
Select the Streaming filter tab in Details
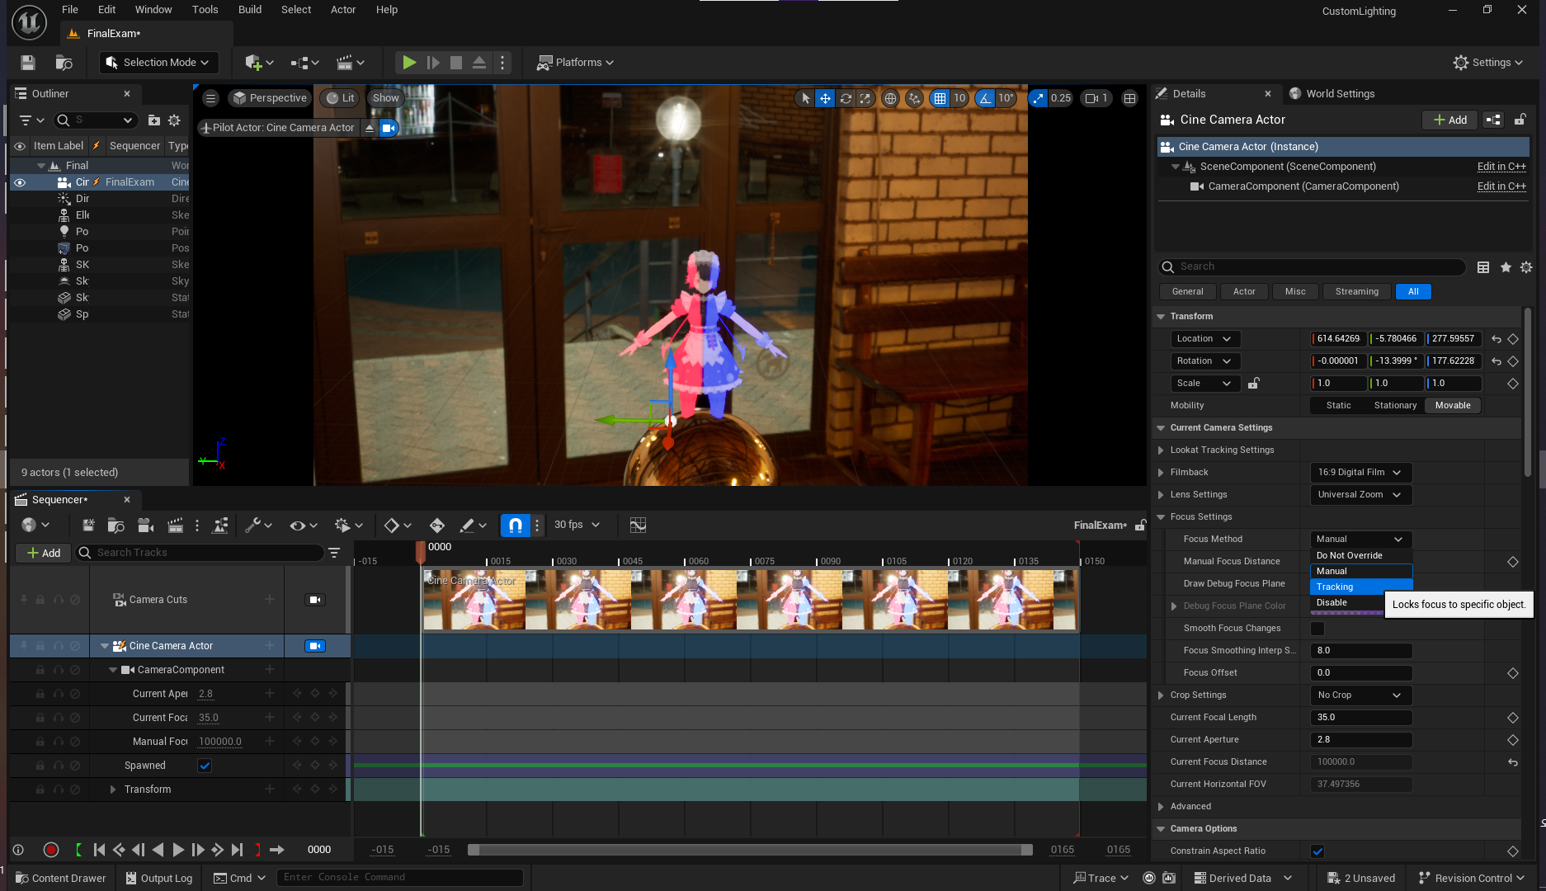[x=1356, y=292]
